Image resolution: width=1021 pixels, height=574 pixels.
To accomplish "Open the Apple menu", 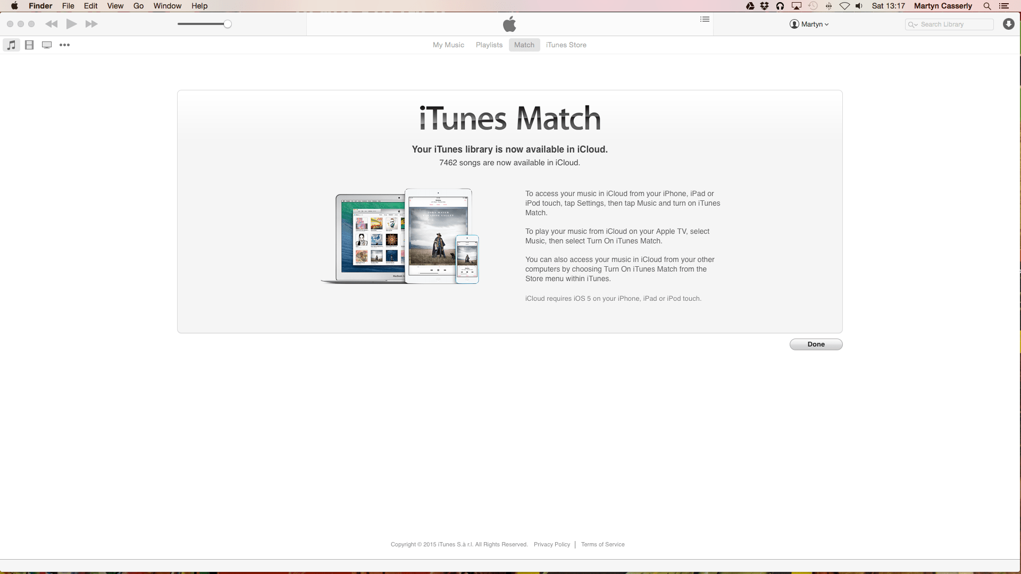I will click(x=14, y=6).
